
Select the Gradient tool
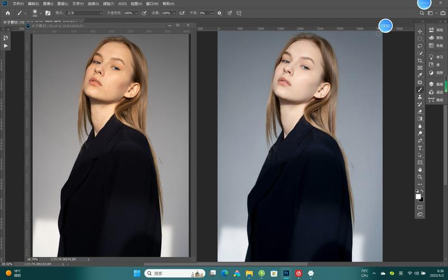419,119
